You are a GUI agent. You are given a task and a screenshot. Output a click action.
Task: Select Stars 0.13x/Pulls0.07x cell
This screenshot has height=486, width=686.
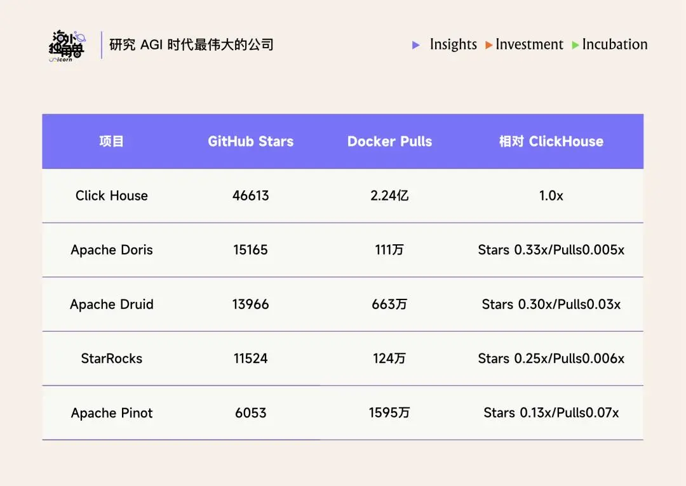551,412
